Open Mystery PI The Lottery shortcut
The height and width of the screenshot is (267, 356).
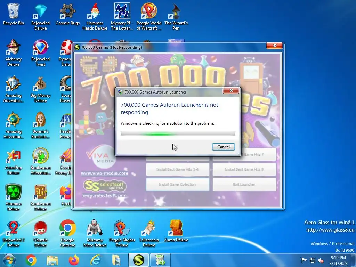(x=122, y=17)
